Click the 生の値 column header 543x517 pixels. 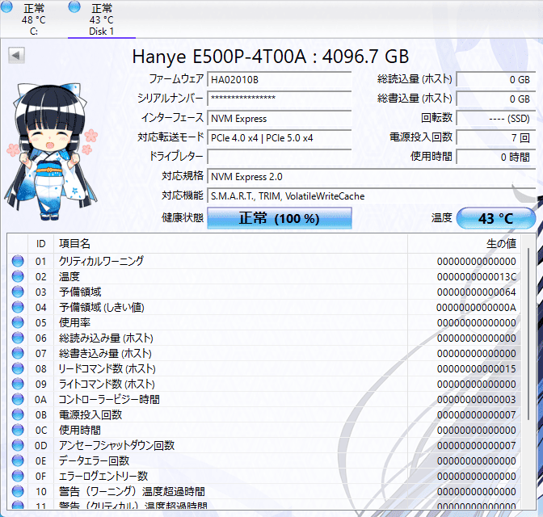(499, 243)
